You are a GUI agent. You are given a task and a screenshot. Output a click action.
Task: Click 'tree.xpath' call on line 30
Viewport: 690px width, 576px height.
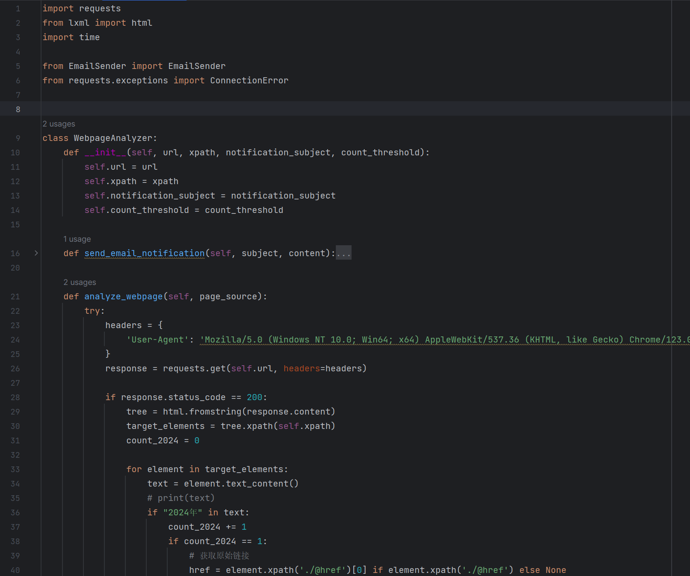click(x=247, y=426)
